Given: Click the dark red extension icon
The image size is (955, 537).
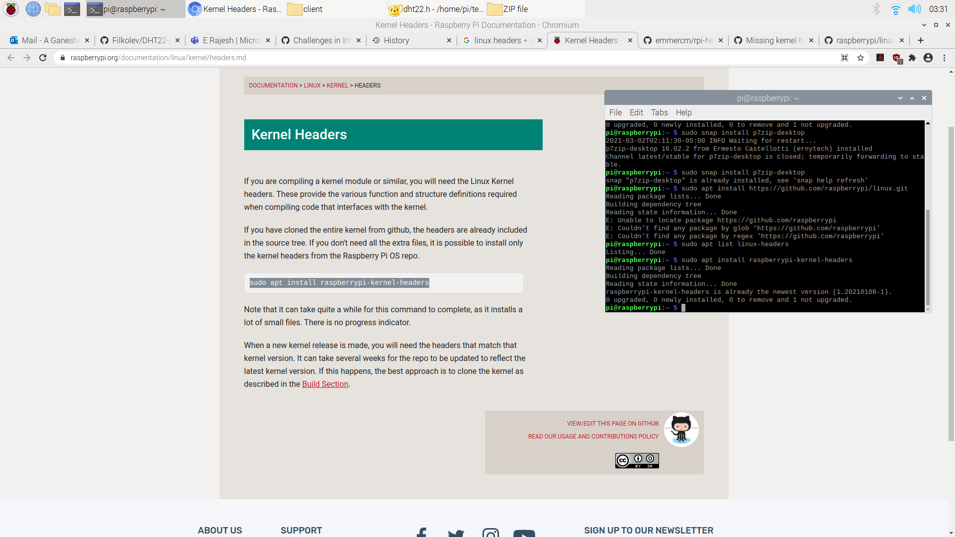Looking at the screenshot, I should tap(880, 58).
